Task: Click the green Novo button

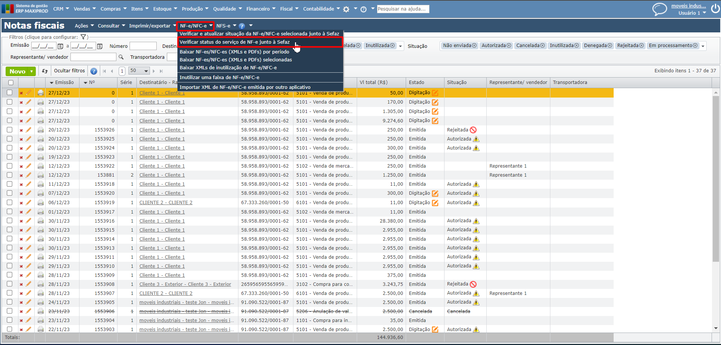Action: click(17, 71)
